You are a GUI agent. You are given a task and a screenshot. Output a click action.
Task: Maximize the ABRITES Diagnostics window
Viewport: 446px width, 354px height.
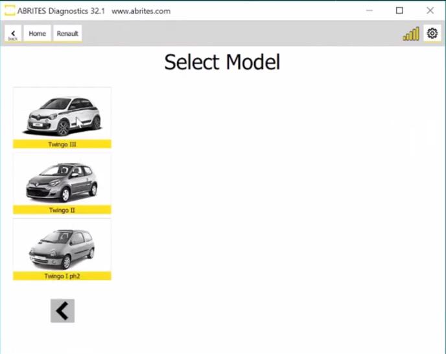click(x=399, y=10)
